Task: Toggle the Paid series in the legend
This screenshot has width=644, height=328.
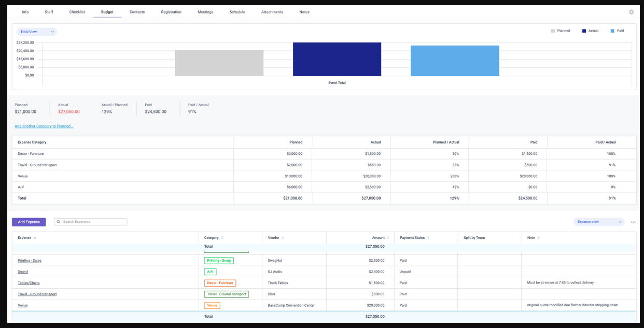Action: 619,31
